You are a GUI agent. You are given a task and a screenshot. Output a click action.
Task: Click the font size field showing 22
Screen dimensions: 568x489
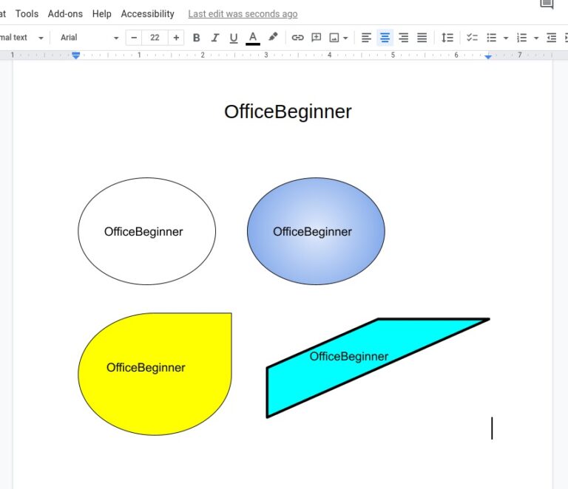pos(155,38)
